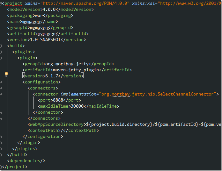Screen dimensions: 222x171
Task: Click the modelVersion value 4.0.0
Action: 49,10
